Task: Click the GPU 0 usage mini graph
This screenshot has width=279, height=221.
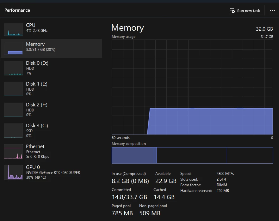Action: point(13,172)
